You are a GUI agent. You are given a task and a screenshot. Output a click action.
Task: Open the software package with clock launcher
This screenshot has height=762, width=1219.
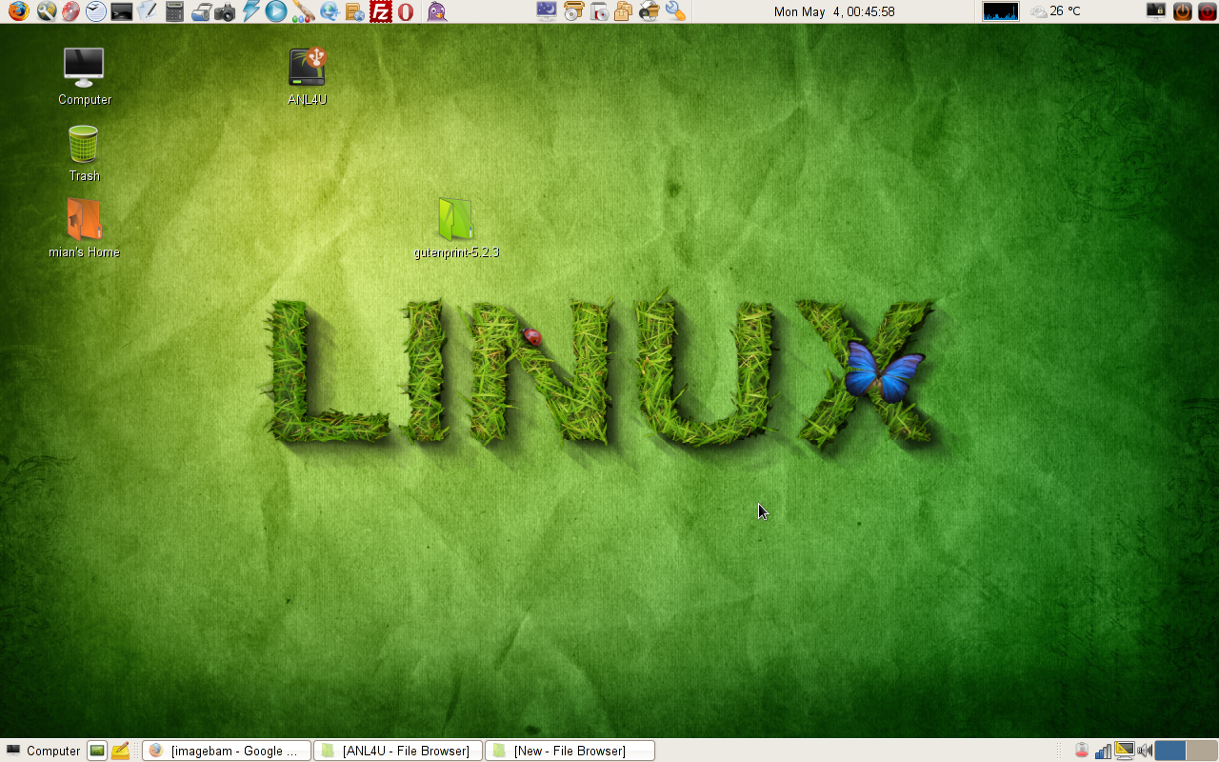pos(599,11)
